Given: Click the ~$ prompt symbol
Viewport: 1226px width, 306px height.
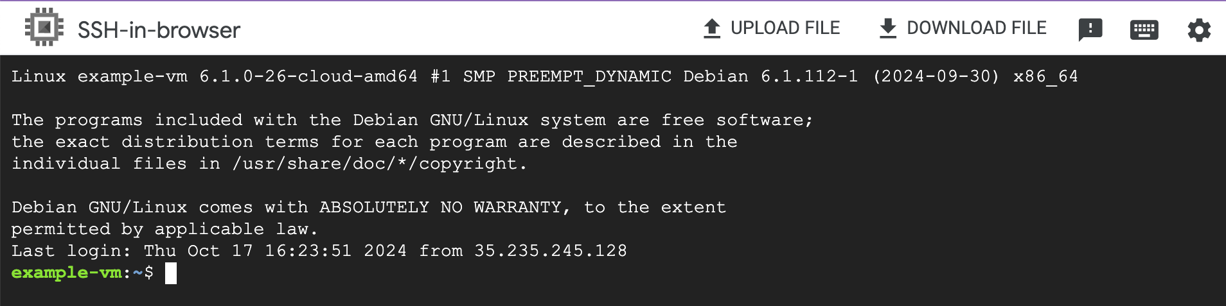Looking at the screenshot, I should click(x=143, y=273).
